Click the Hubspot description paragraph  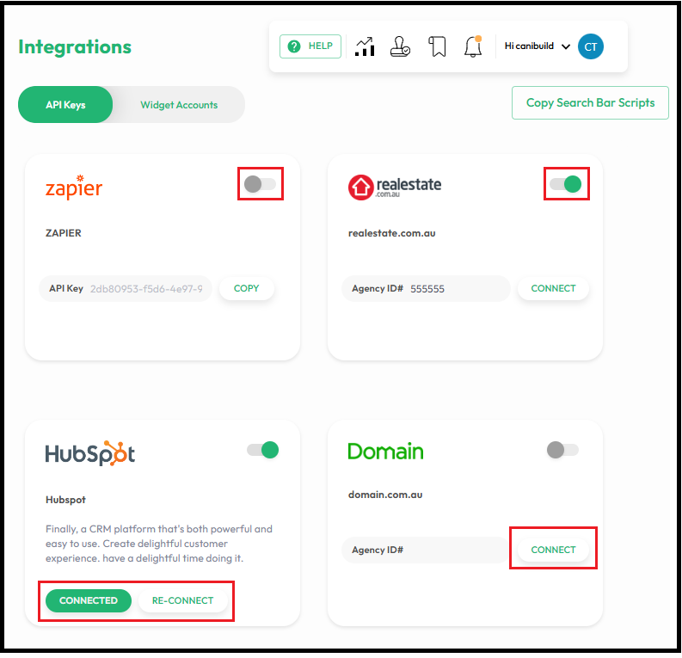pos(159,544)
